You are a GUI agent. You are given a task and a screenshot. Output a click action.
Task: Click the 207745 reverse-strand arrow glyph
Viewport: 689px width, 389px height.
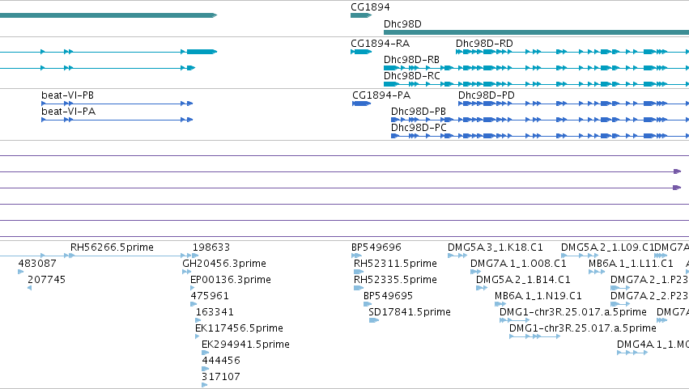tap(29, 288)
